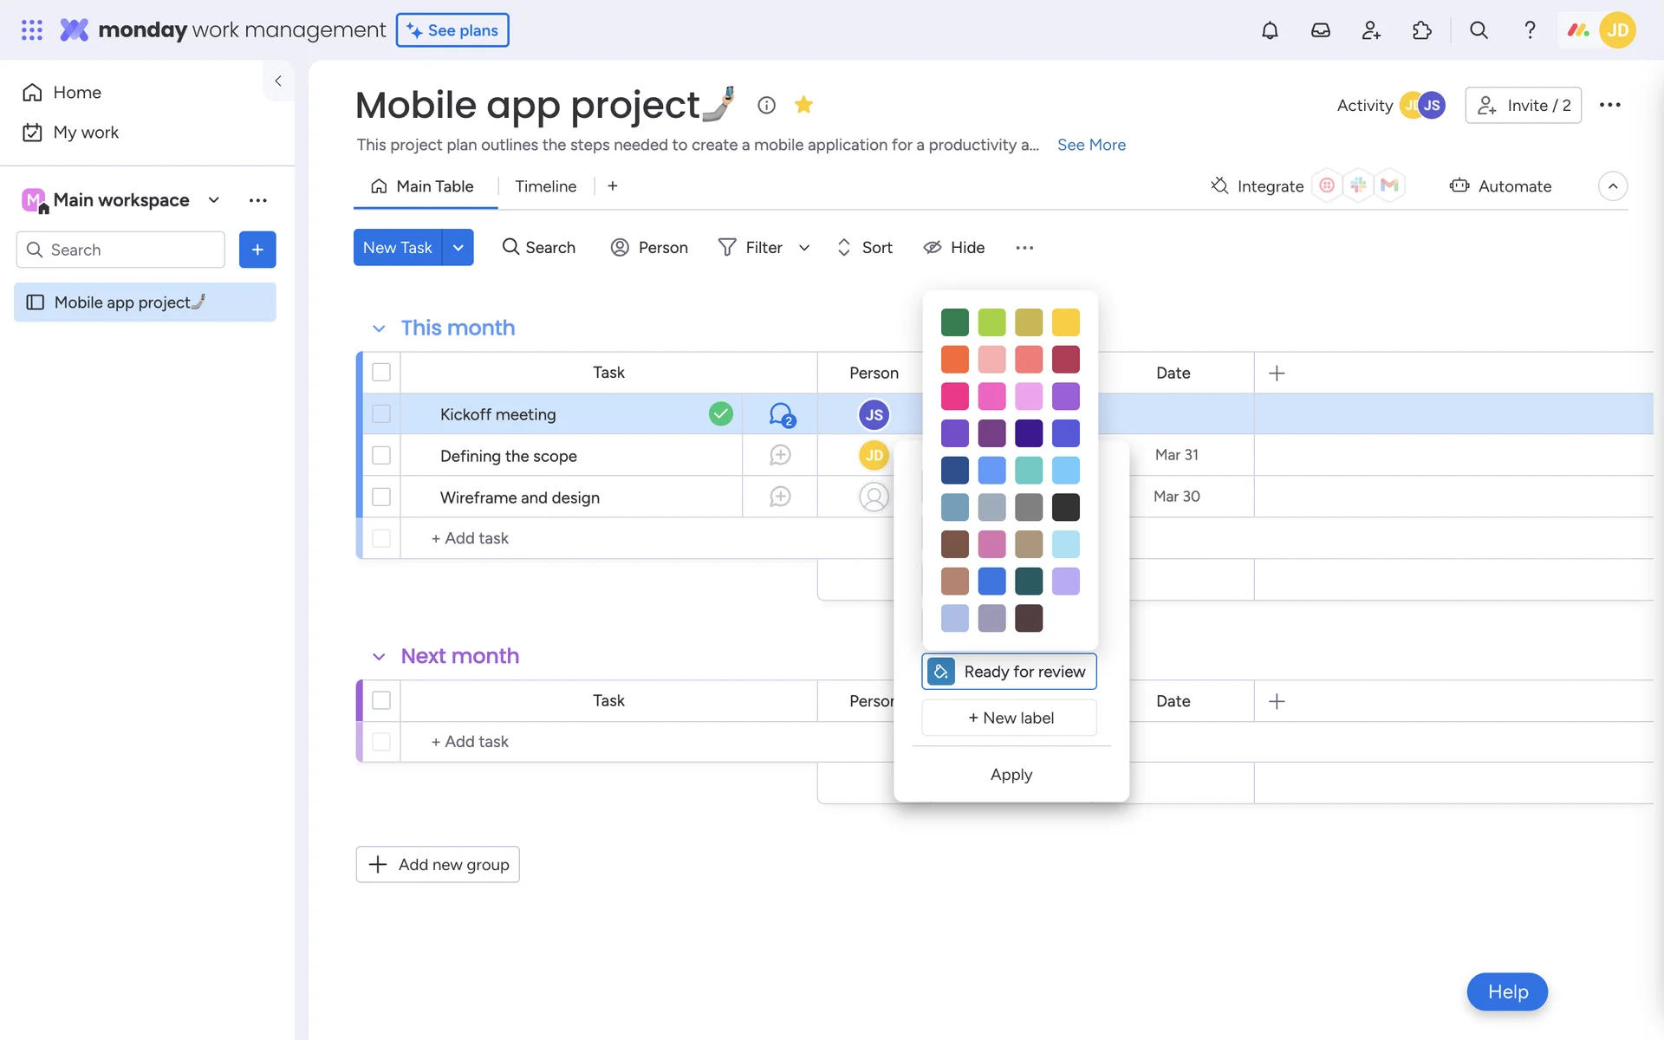Open the notifications bell

pyautogui.click(x=1270, y=30)
